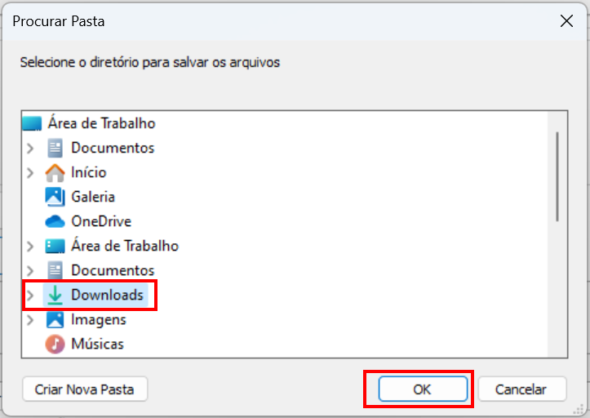Image resolution: width=590 pixels, height=418 pixels.
Task: Close the Procurar Pasta dialog
Action: click(x=566, y=21)
